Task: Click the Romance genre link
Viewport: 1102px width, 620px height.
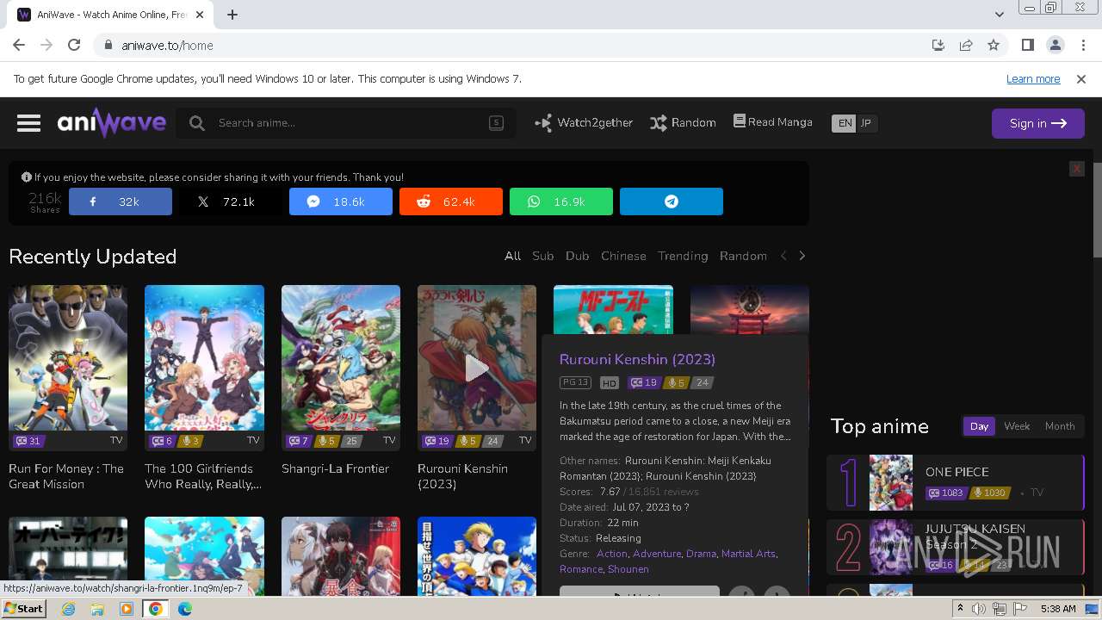Action: point(581,569)
